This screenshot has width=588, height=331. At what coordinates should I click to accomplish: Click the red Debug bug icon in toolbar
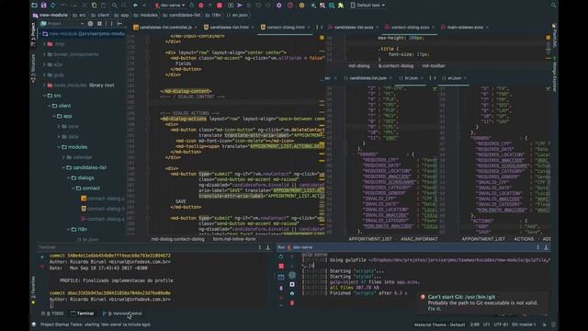(201, 6)
